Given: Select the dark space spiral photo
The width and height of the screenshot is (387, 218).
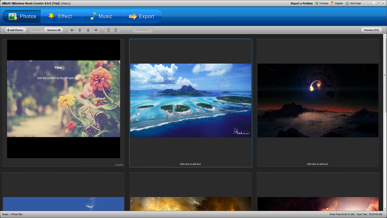Looking at the screenshot, I should click(x=318, y=100).
